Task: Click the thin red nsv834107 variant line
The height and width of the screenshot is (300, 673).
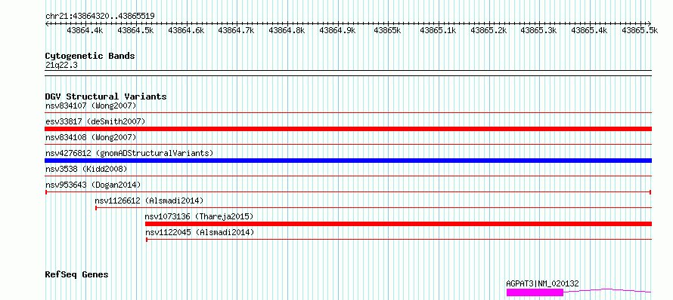Action: pos(349,113)
